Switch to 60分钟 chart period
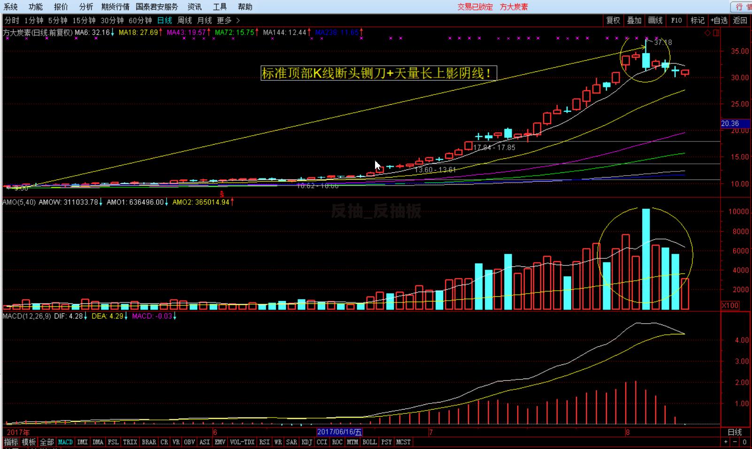Viewport: 752px width, 449px height. [140, 20]
